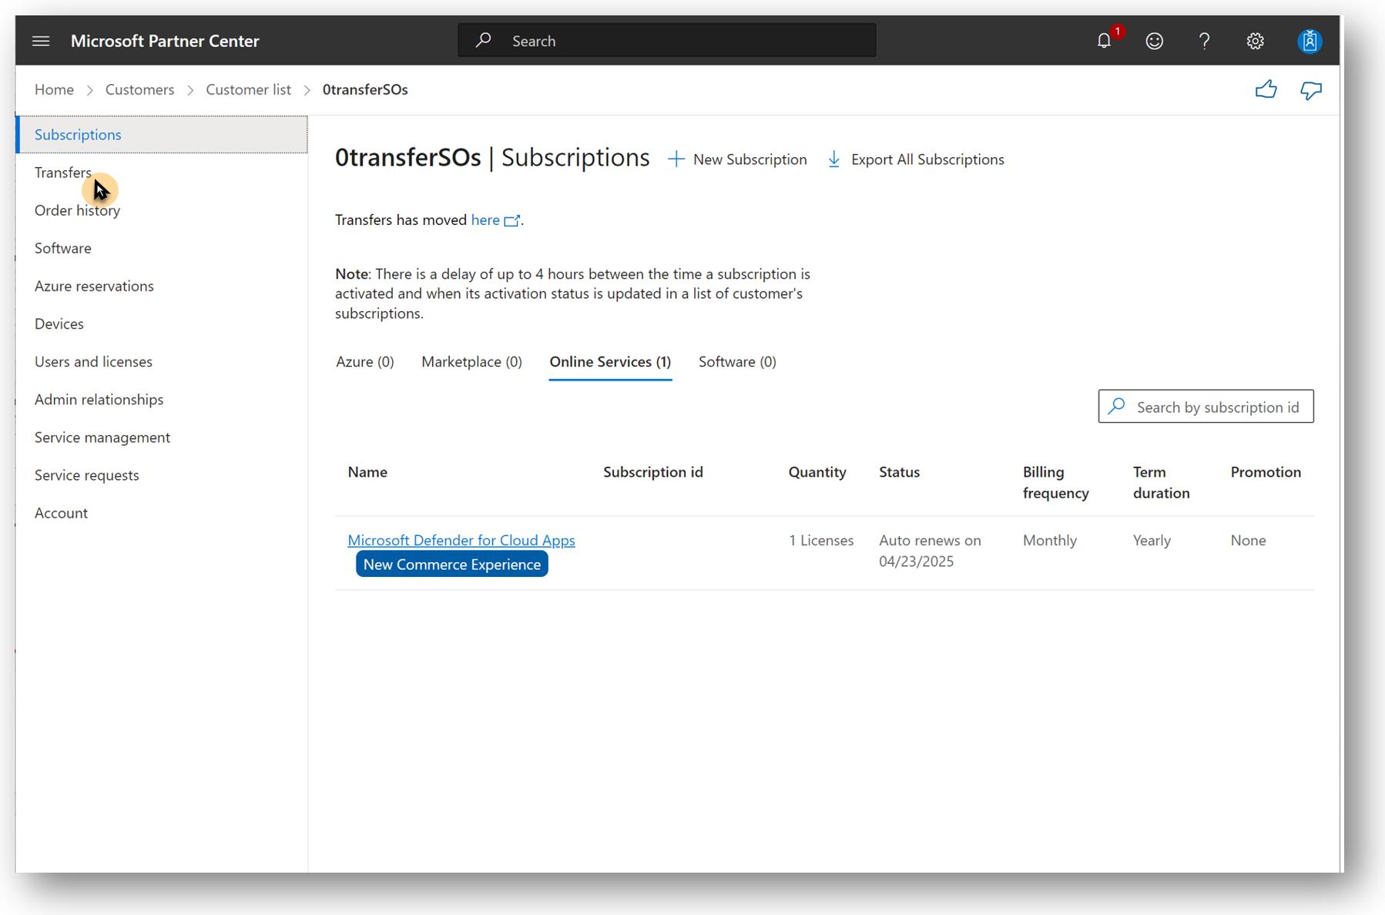Click the external link icon after 'here'

point(511,221)
